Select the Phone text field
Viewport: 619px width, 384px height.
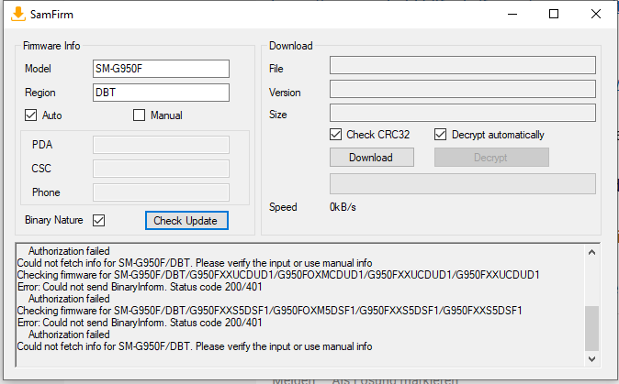click(161, 192)
